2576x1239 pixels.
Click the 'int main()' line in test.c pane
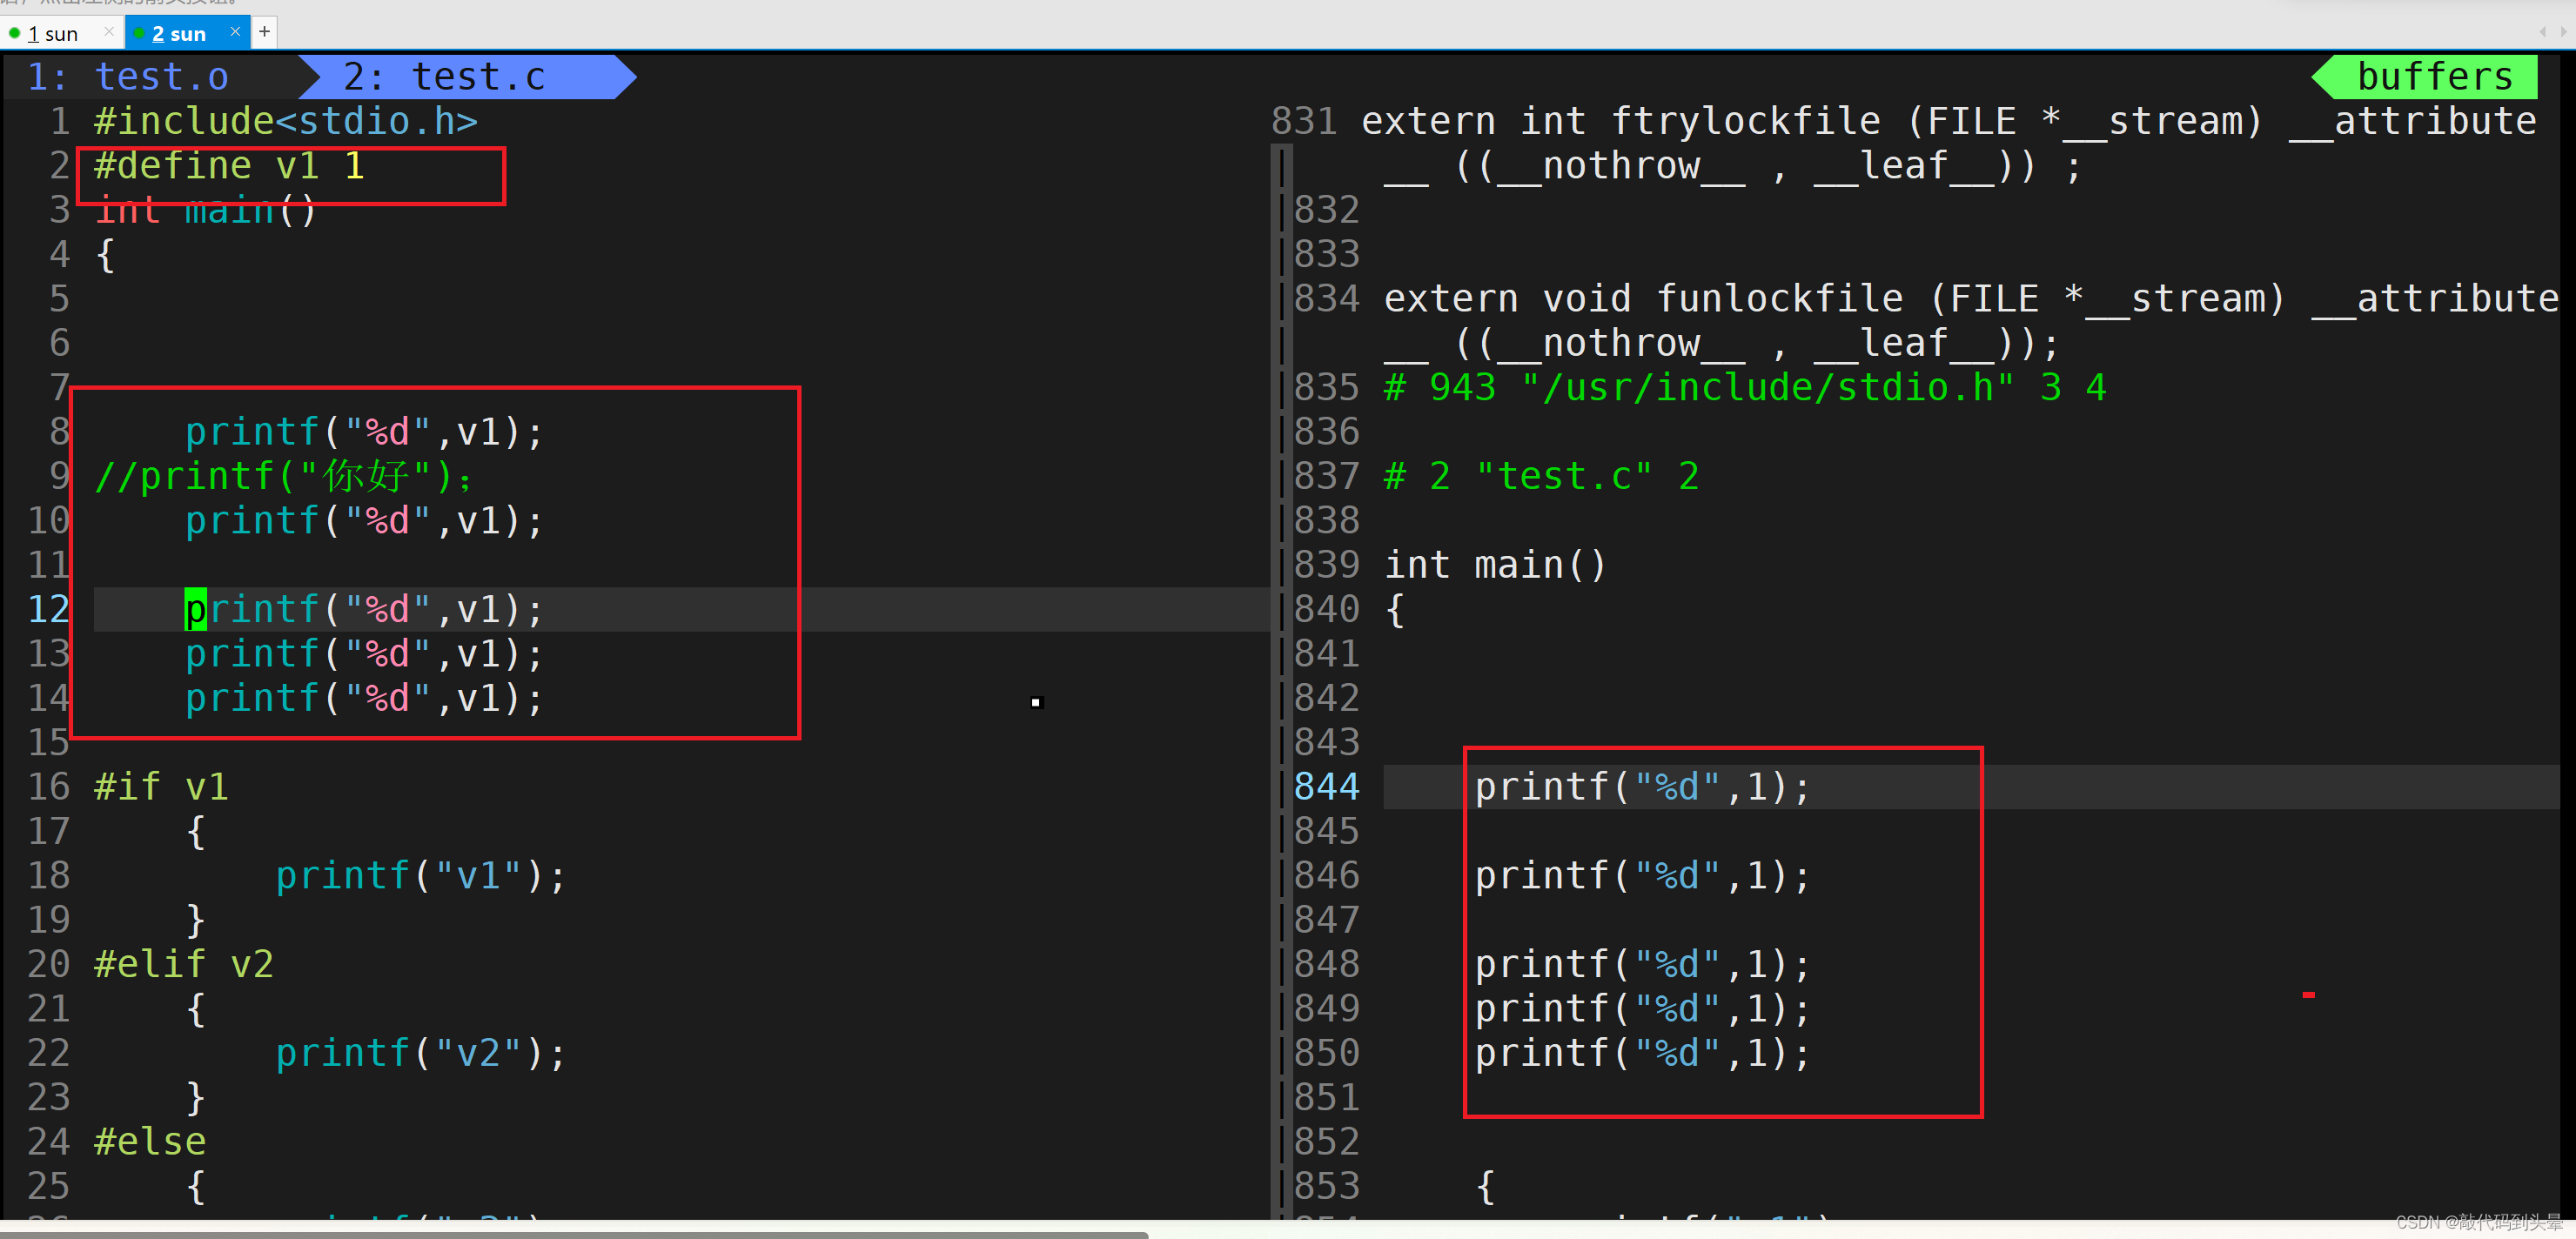click(x=205, y=210)
